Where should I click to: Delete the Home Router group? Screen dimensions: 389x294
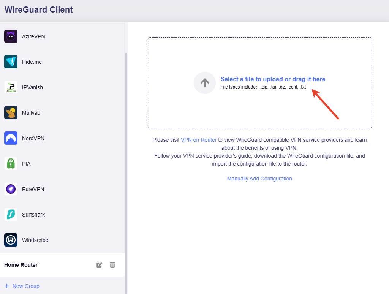112,265
